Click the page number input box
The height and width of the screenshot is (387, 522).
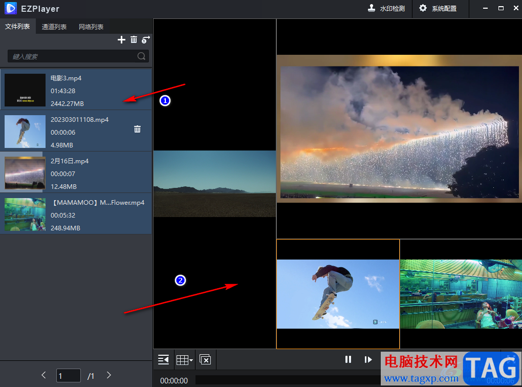[x=68, y=376]
